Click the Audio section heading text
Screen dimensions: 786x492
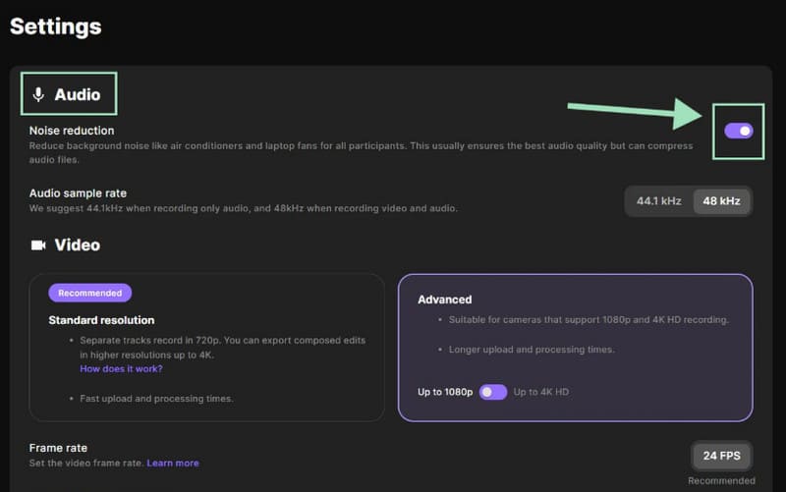tap(78, 95)
